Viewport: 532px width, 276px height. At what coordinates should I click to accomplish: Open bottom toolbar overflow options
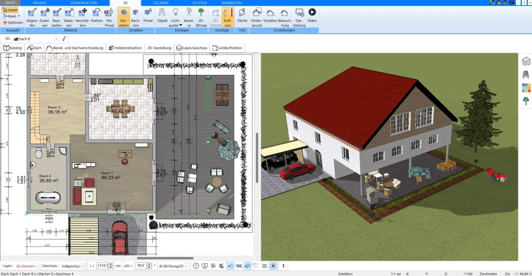[x=283, y=266]
